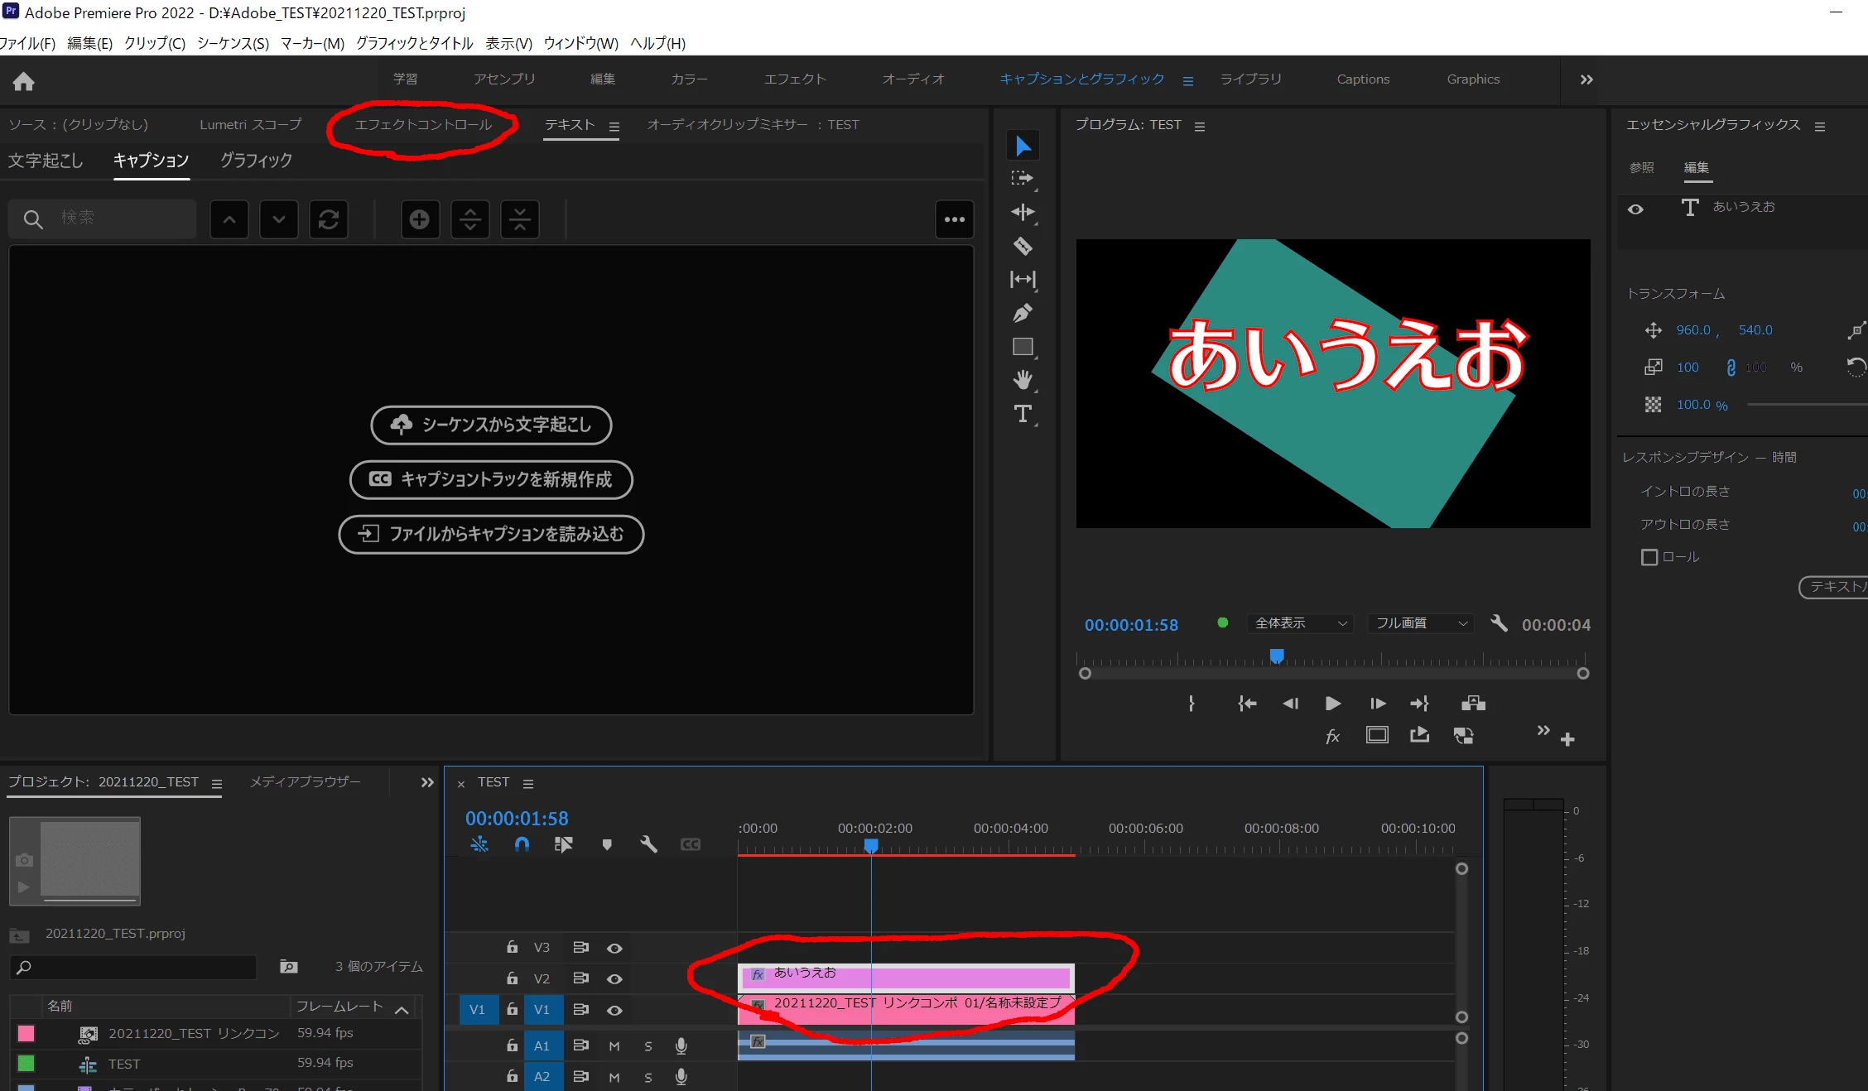Select the Type tool
1868x1091 pixels.
(x=1023, y=414)
